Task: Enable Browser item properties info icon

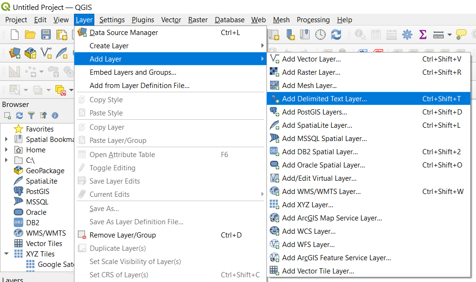Action: point(55,115)
